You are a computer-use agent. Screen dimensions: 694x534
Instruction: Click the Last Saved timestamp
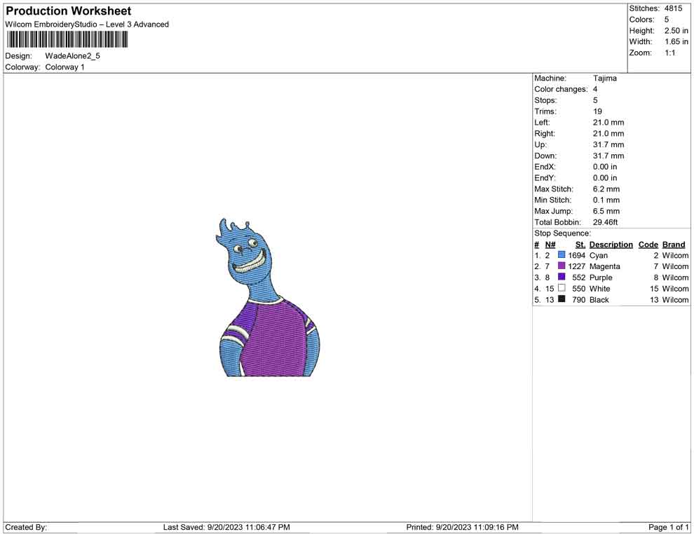pyautogui.click(x=226, y=527)
